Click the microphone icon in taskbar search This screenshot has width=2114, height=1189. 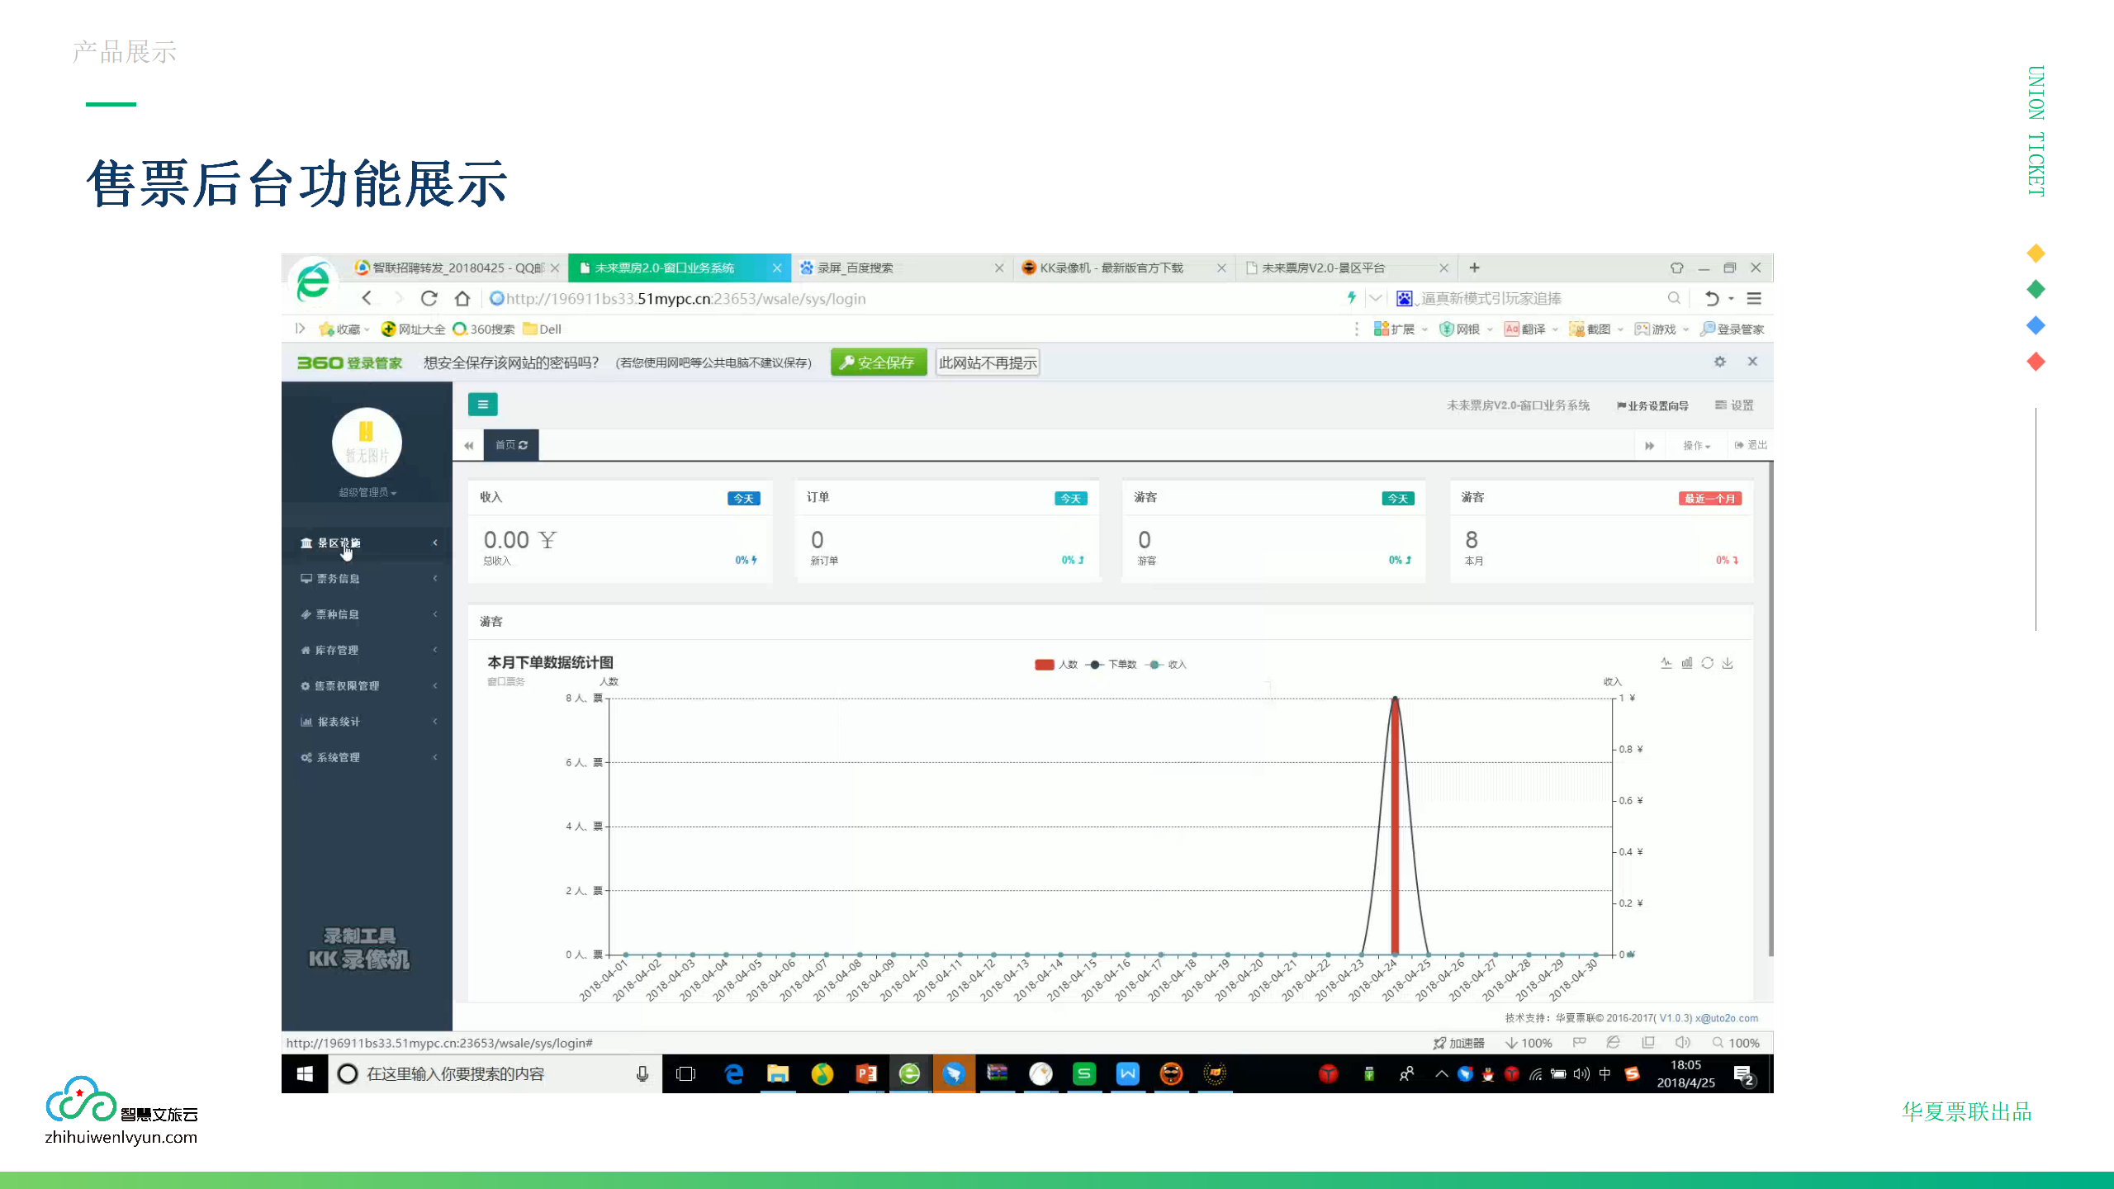(642, 1073)
